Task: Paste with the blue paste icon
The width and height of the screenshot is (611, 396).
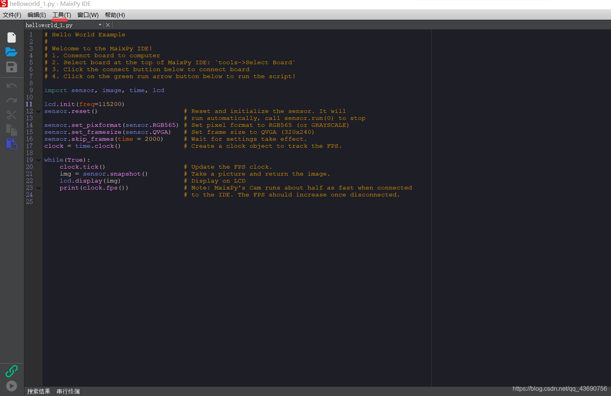Action: point(12,144)
